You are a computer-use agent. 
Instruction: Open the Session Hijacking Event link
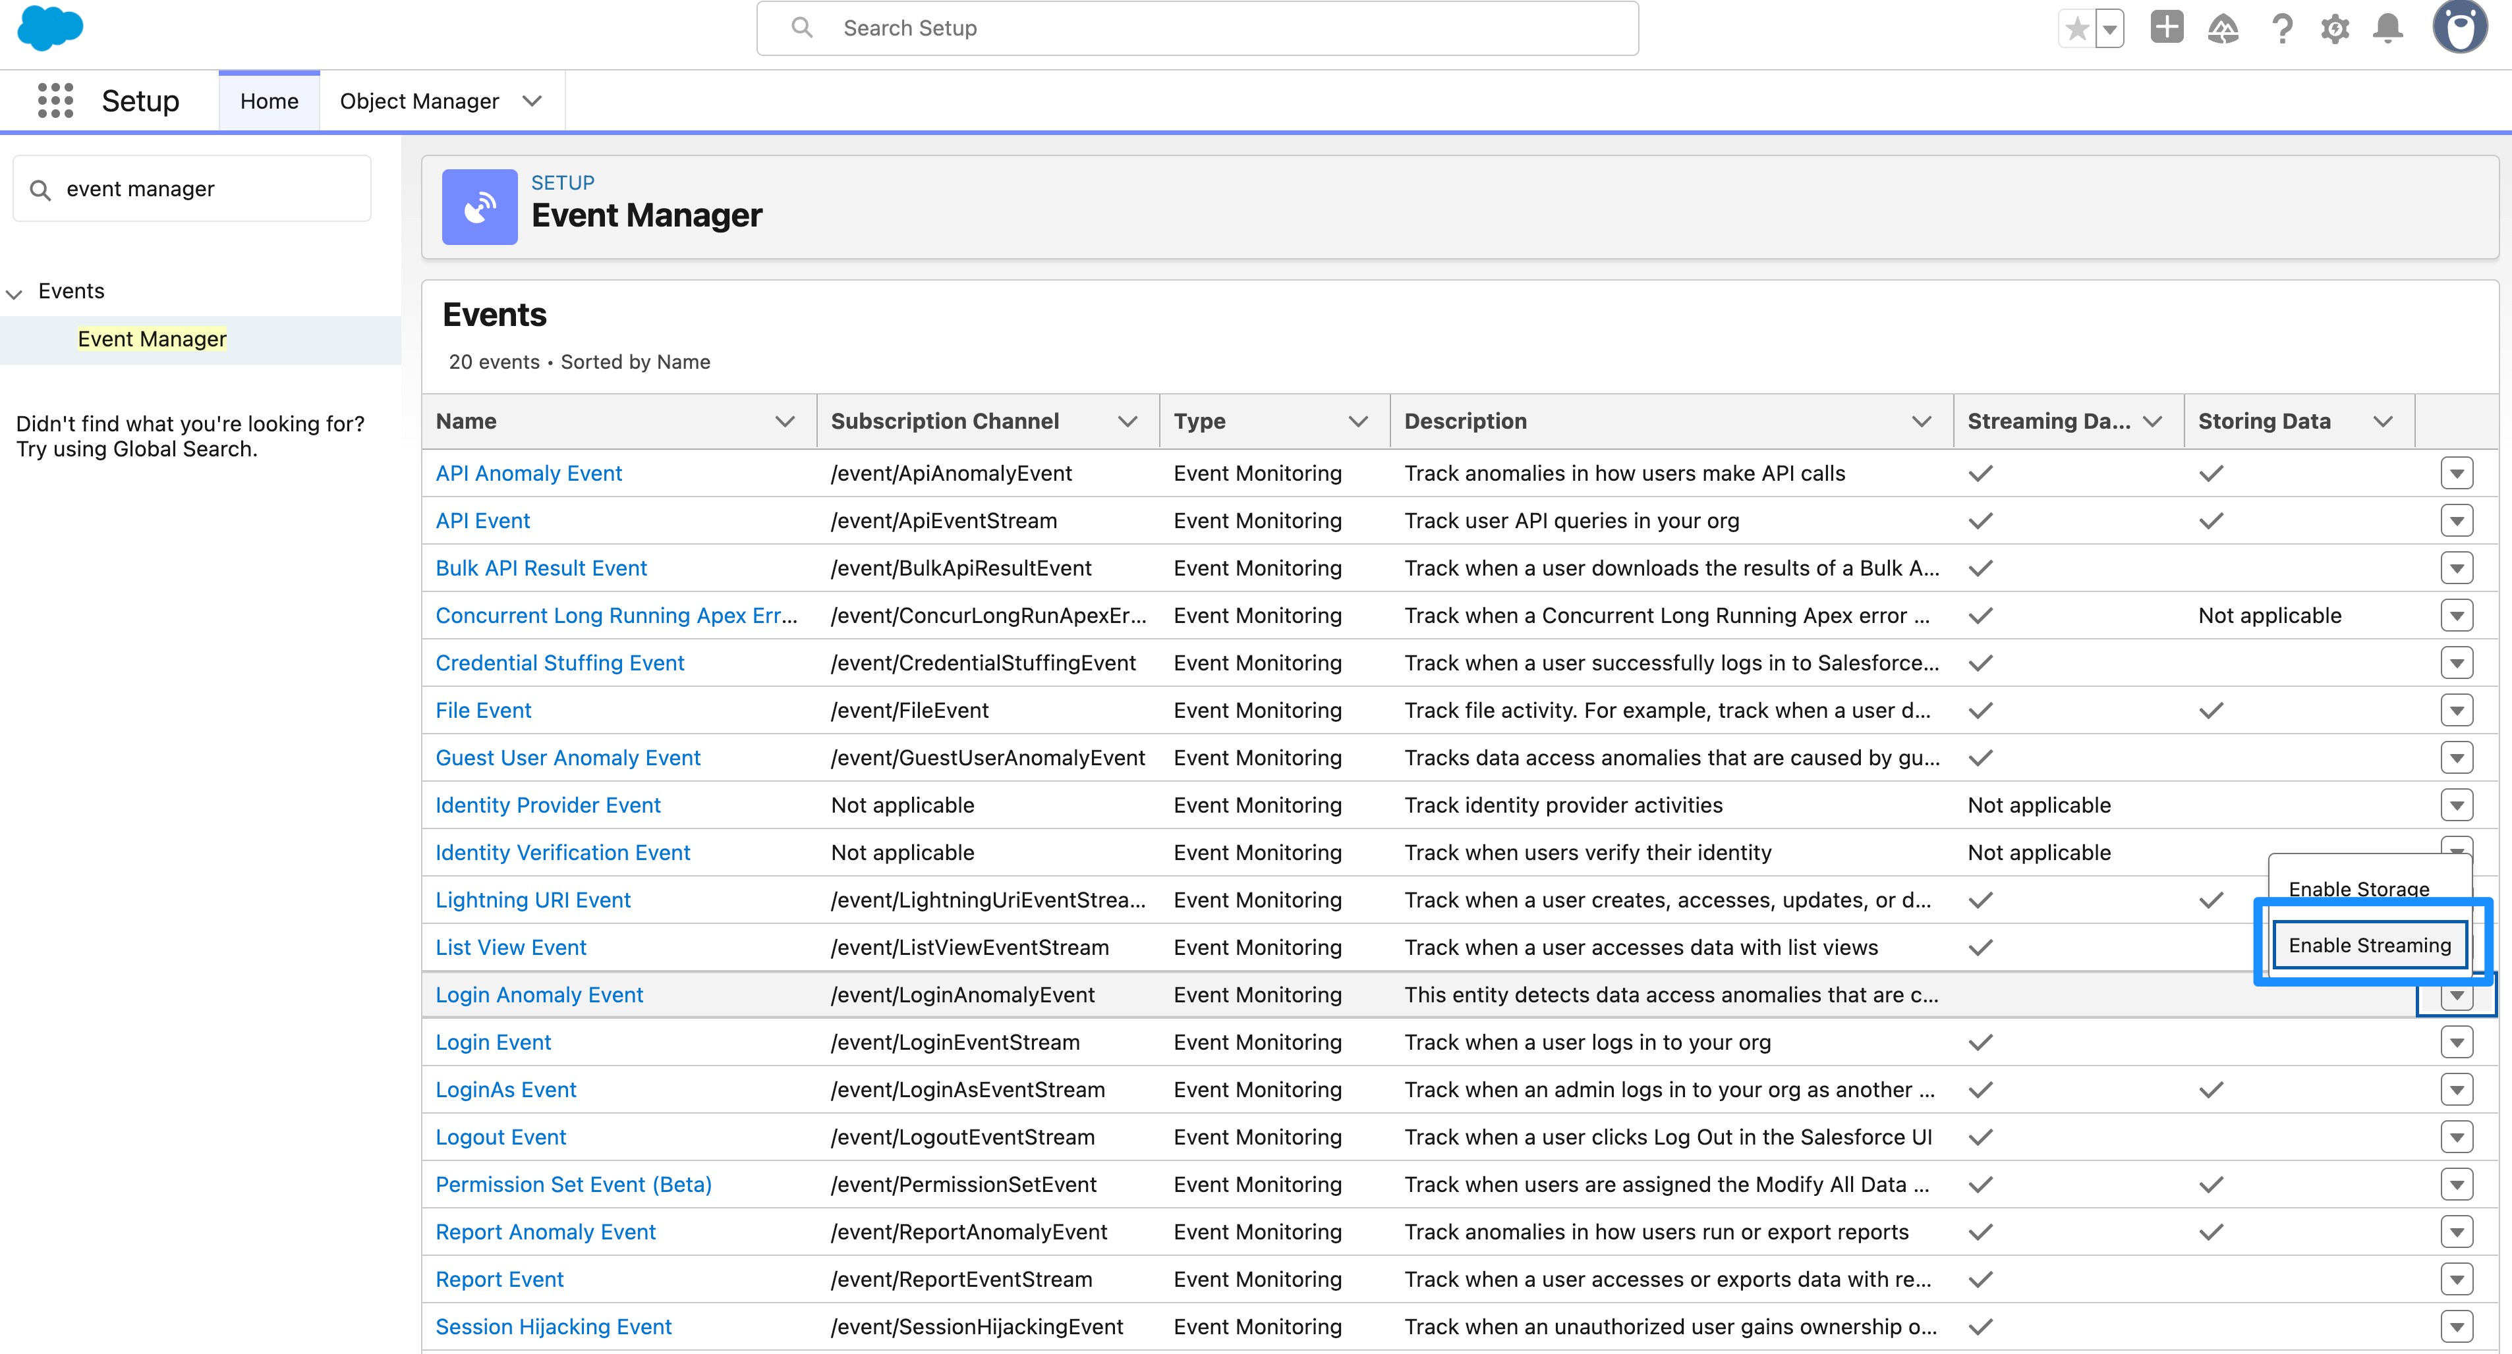[553, 1326]
